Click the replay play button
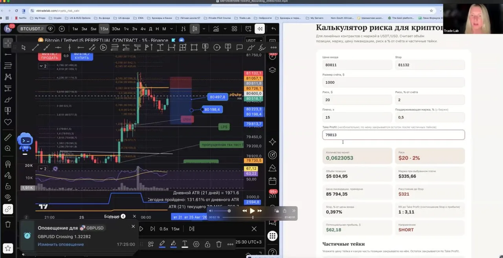 [x=141, y=229]
